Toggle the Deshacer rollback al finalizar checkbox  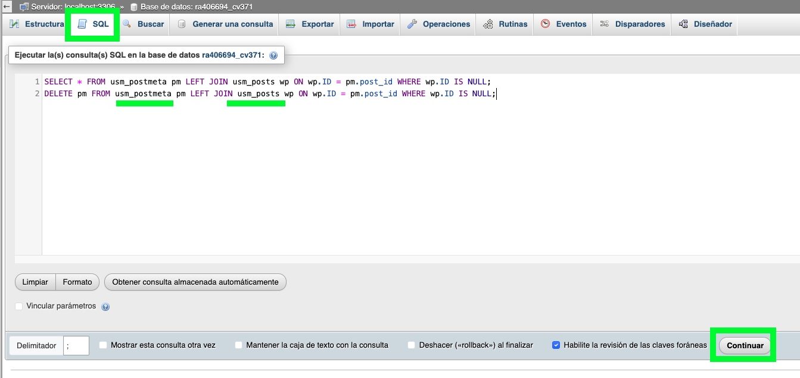click(x=412, y=345)
